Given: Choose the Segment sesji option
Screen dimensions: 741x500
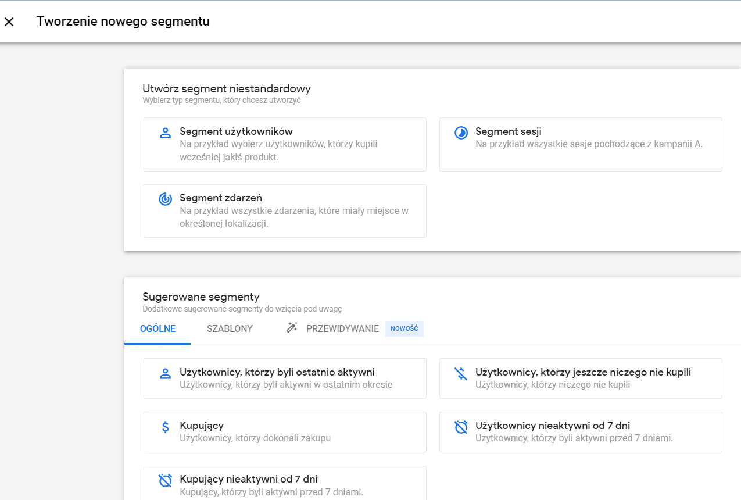Looking at the screenshot, I should tap(580, 144).
